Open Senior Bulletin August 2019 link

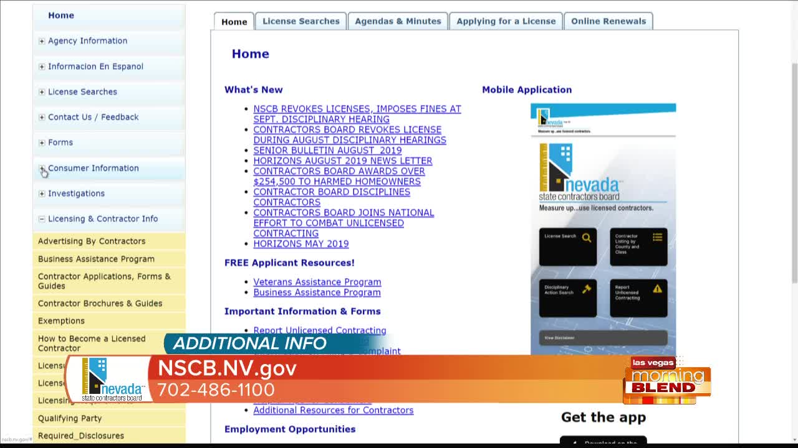[x=327, y=151]
